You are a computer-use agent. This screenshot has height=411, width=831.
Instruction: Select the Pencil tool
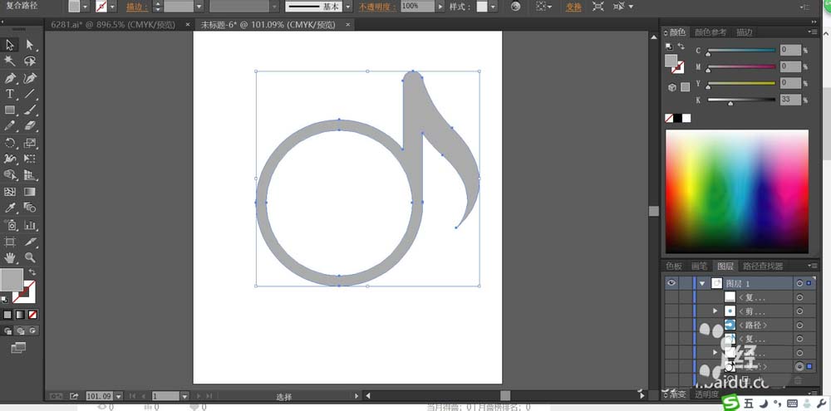pos(10,125)
